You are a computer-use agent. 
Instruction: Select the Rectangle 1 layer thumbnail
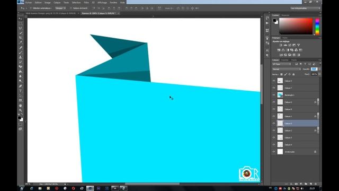[x=280, y=95]
